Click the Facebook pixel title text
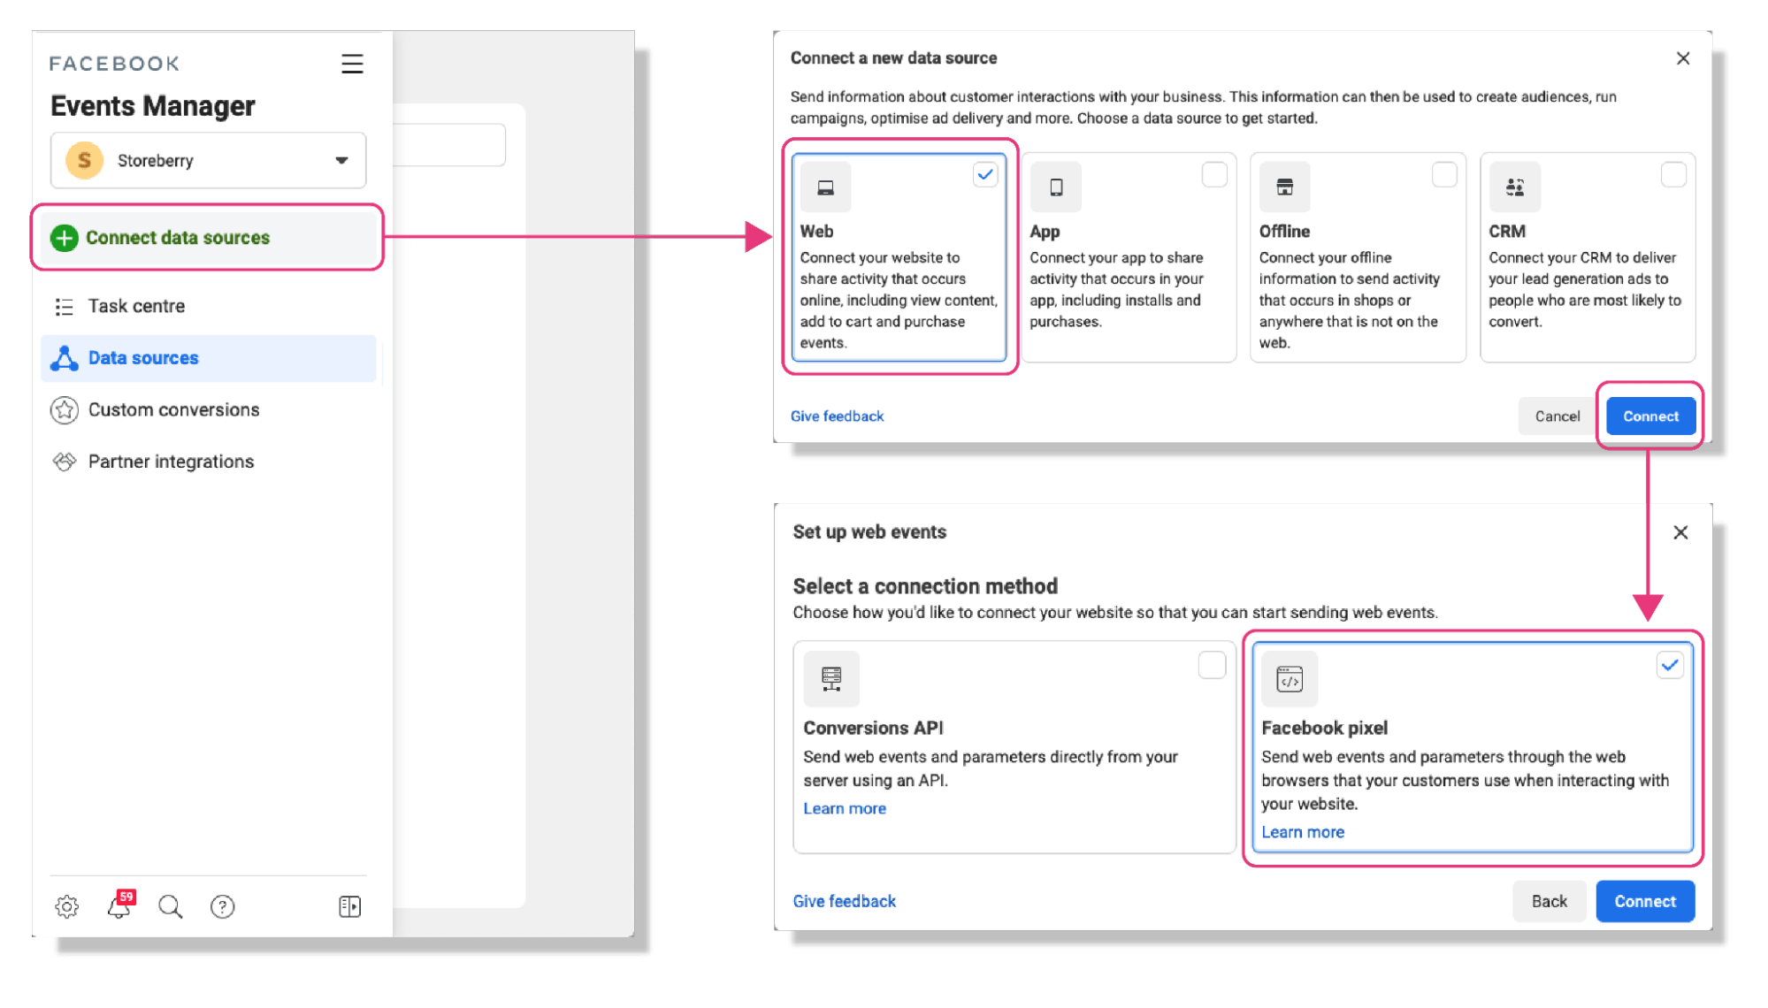This screenshot has height=1008, width=1768. [1324, 728]
